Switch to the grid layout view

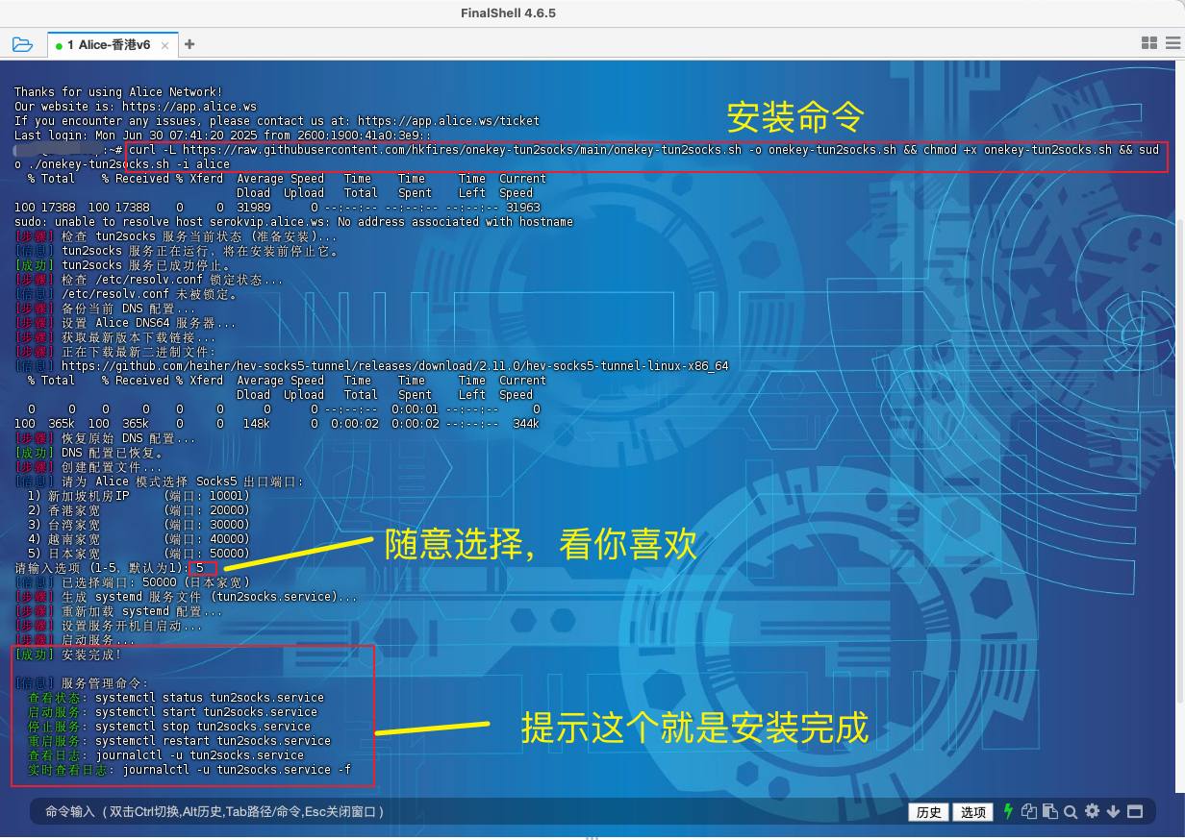(x=1148, y=43)
